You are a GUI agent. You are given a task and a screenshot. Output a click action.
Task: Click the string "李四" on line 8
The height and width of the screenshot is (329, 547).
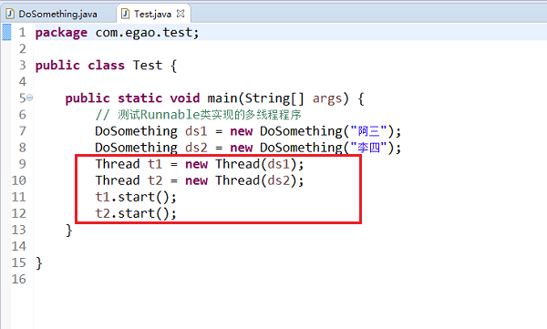(368, 148)
